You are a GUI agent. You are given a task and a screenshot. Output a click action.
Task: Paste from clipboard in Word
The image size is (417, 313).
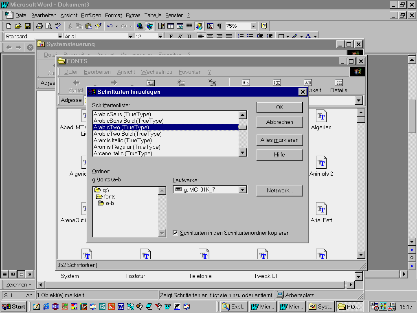(x=88, y=26)
